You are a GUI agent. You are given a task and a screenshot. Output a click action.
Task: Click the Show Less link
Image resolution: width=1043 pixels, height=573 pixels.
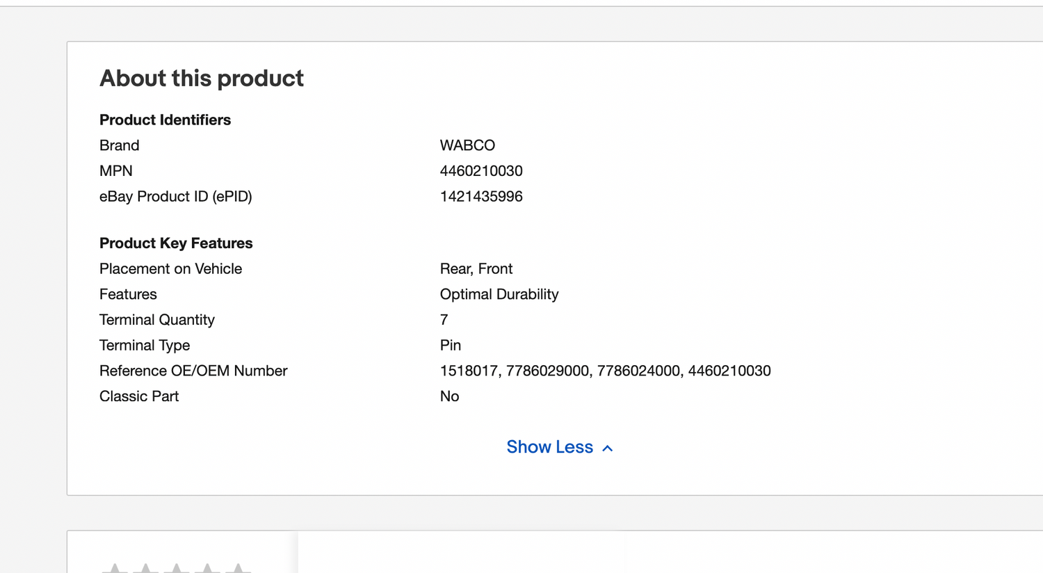coord(549,447)
